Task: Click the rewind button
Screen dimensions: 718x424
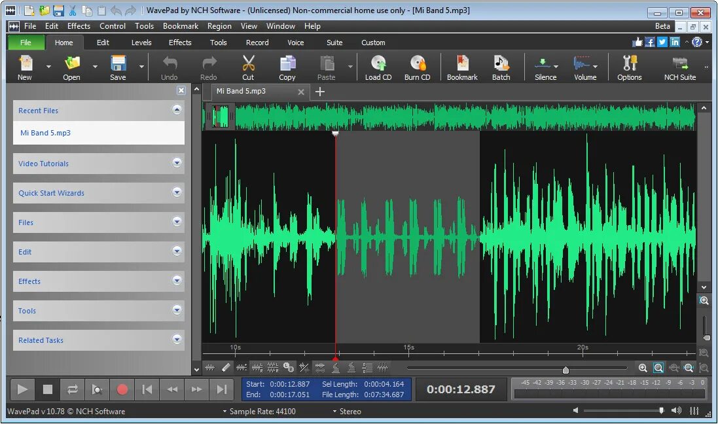Action: click(x=172, y=389)
